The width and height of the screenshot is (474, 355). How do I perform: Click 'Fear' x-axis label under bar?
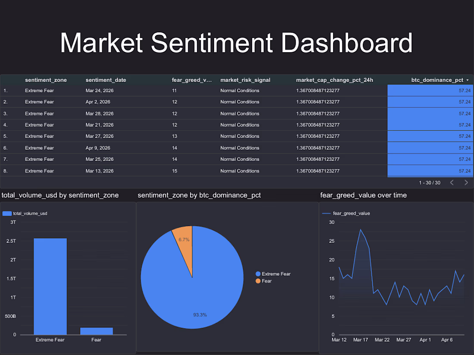[96, 340]
